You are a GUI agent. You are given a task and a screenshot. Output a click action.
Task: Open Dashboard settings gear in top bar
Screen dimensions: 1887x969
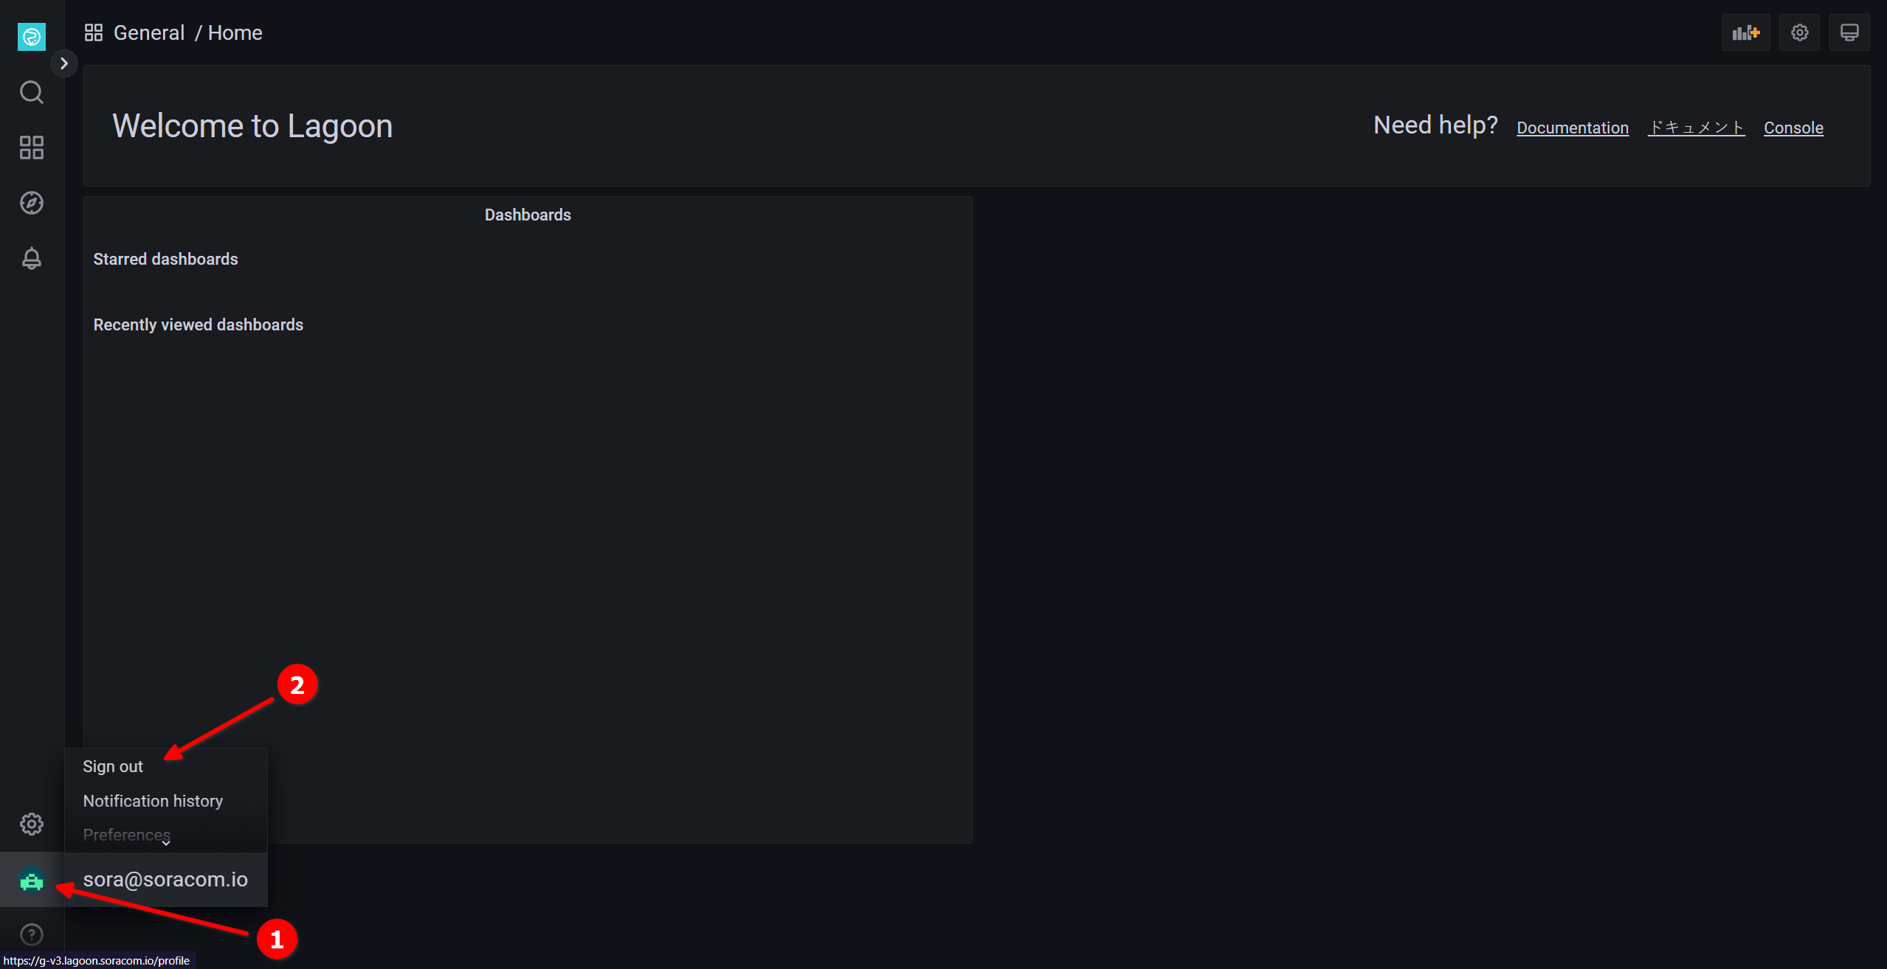(x=1799, y=32)
